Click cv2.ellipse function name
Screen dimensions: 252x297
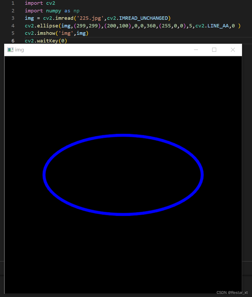41,26
